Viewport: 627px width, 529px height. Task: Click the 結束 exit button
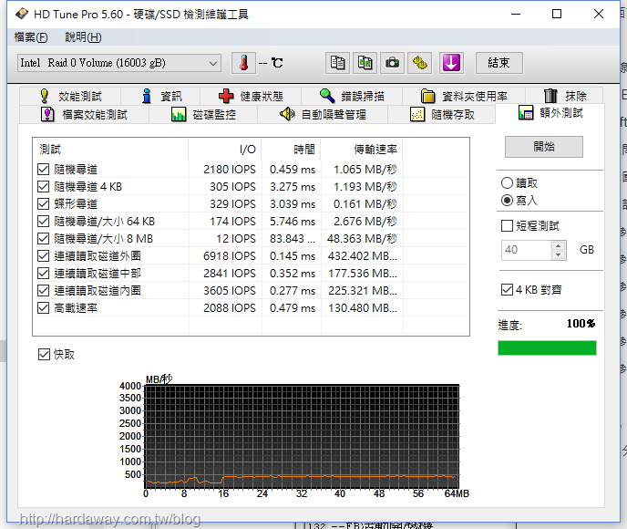click(x=499, y=63)
